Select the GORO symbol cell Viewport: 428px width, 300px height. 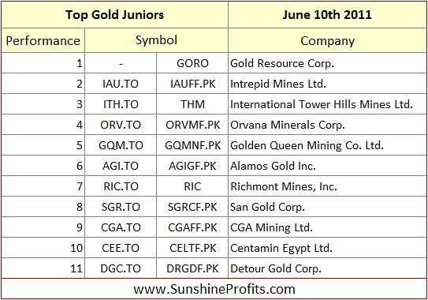192,63
